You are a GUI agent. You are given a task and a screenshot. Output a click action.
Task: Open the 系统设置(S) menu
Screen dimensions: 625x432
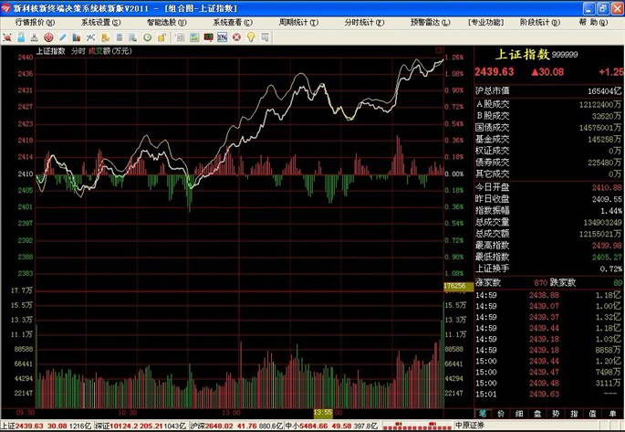101,22
